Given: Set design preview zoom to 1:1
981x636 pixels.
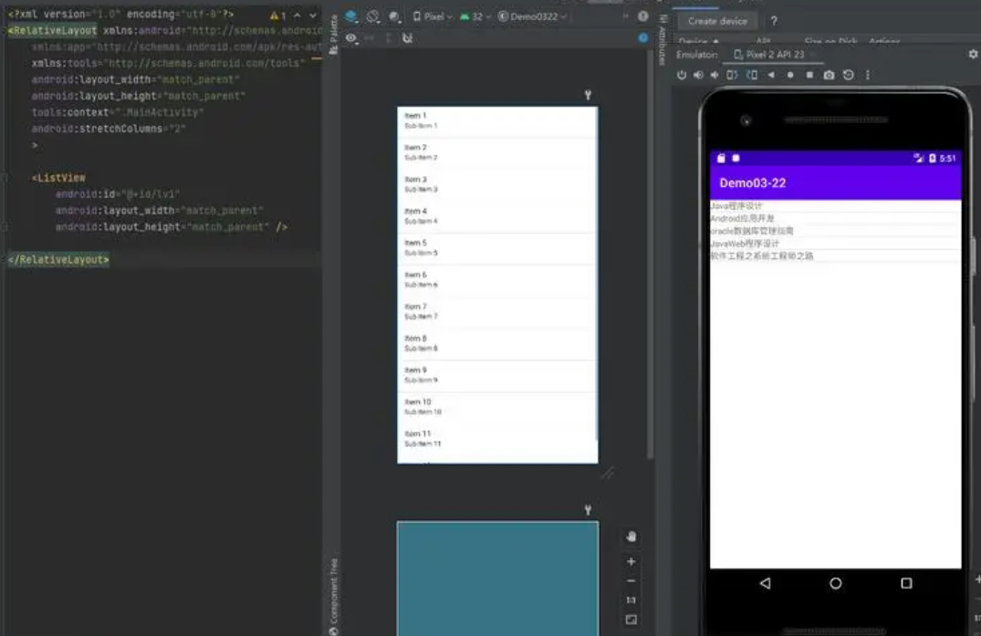Looking at the screenshot, I should click(x=631, y=600).
